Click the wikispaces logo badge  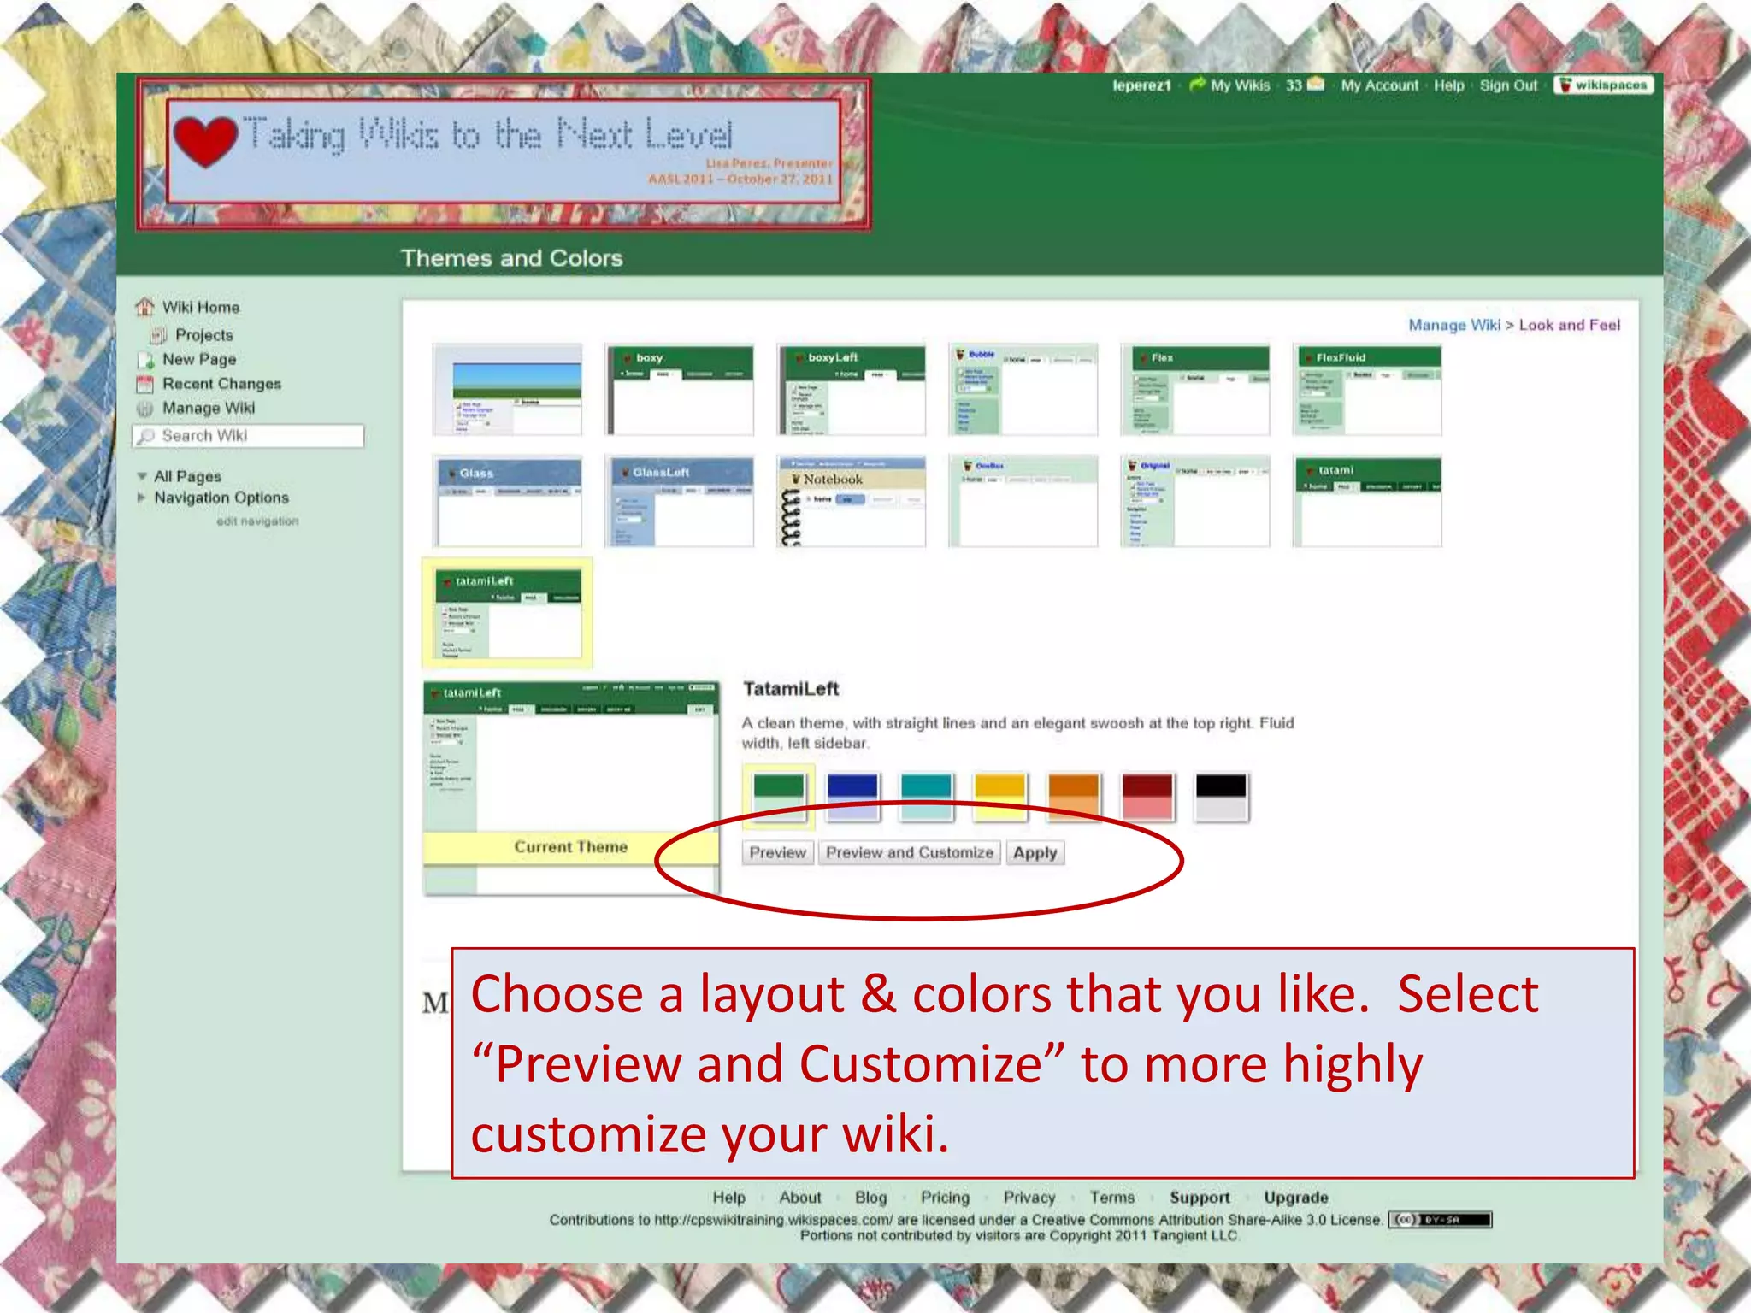pyautogui.click(x=1604, y=85)
